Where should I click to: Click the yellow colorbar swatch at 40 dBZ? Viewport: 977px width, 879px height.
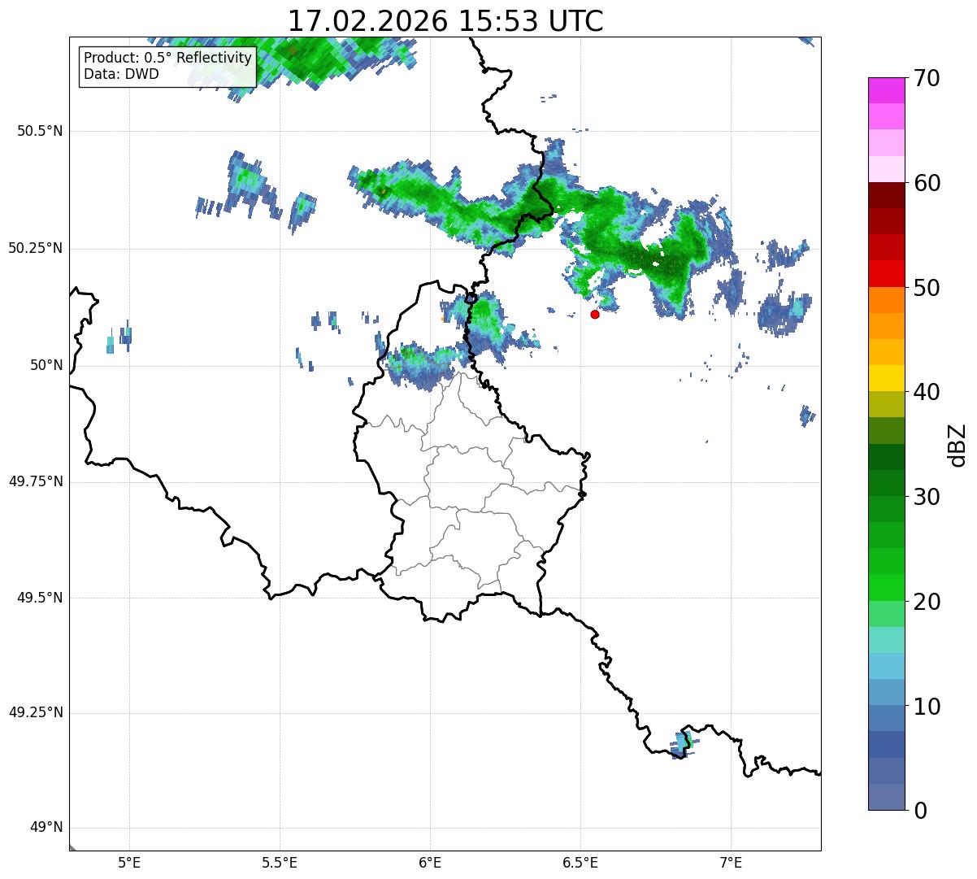click(x=887, y=379)
